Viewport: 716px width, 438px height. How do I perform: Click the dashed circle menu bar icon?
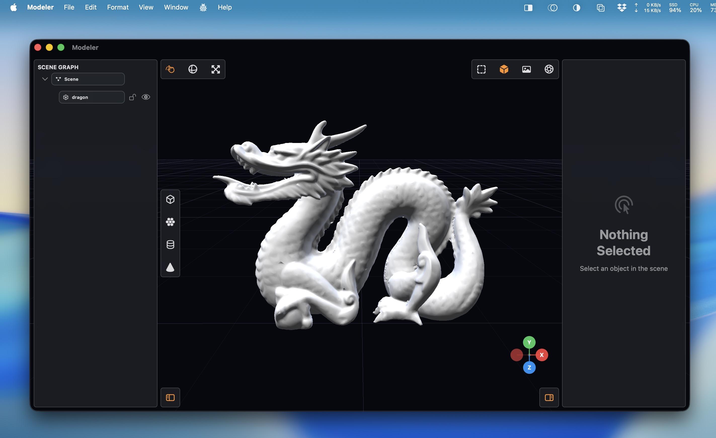552,8
